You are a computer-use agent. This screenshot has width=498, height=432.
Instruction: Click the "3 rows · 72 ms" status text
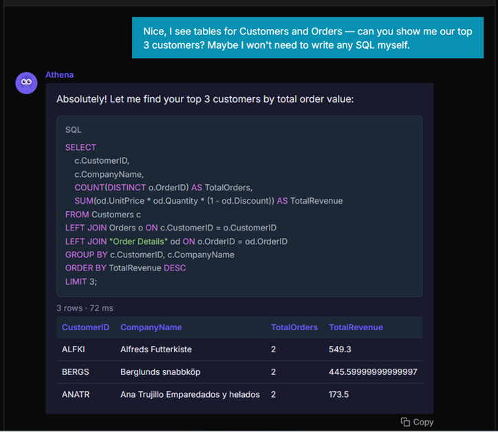tap(85, 308)
